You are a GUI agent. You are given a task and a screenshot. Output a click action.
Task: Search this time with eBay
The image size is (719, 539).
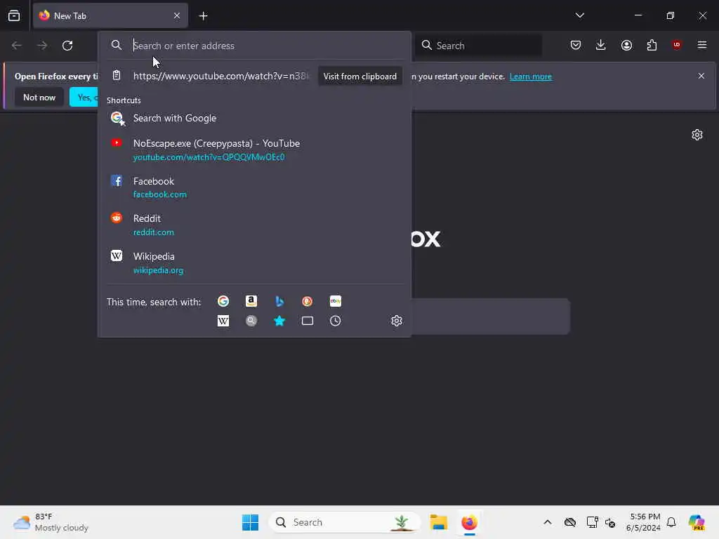335,301
